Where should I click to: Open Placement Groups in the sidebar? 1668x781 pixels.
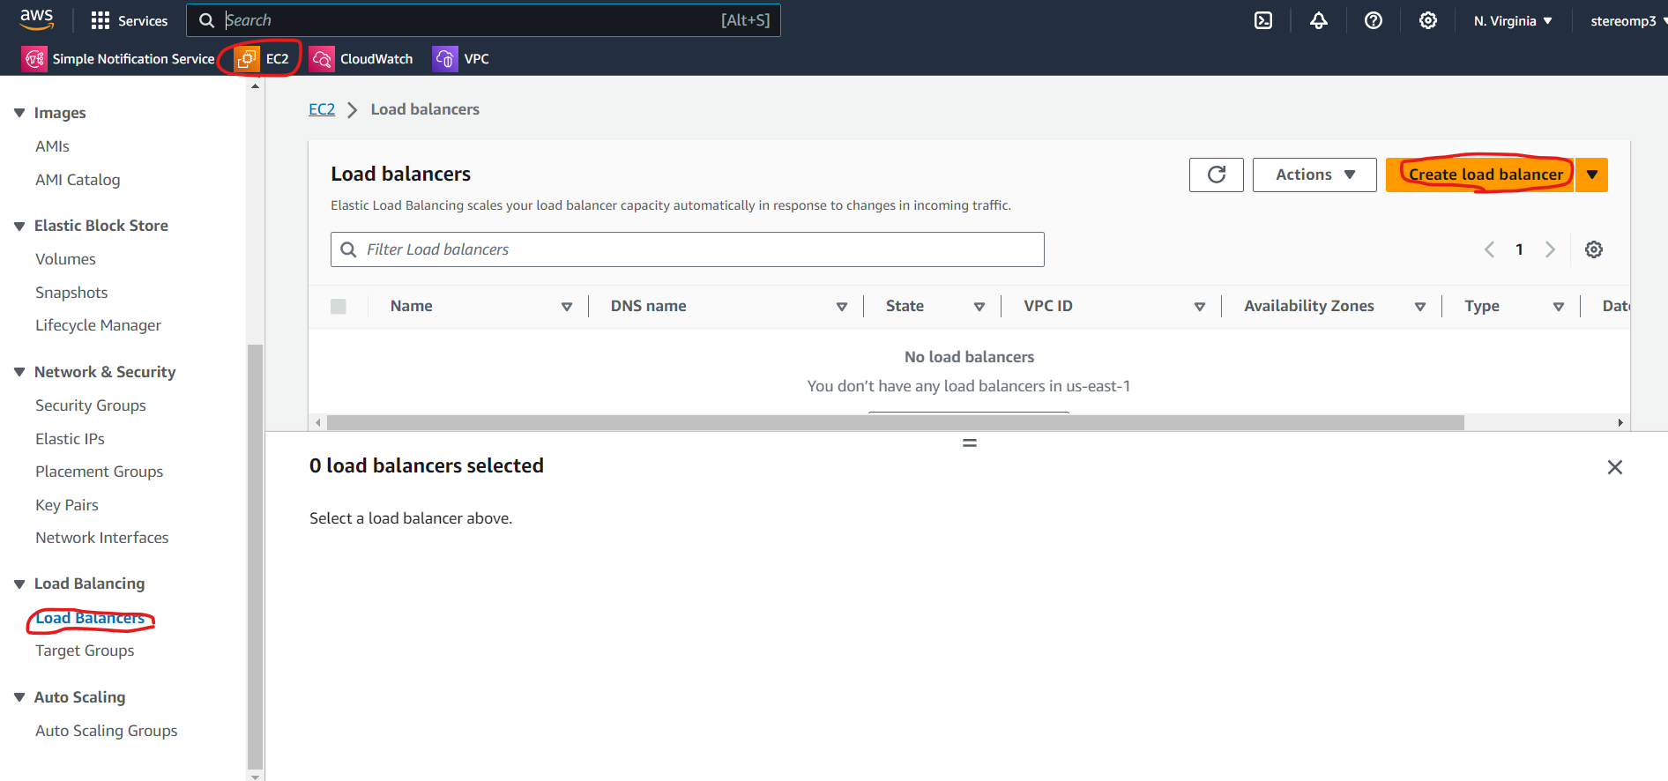(x=99, y=472)
